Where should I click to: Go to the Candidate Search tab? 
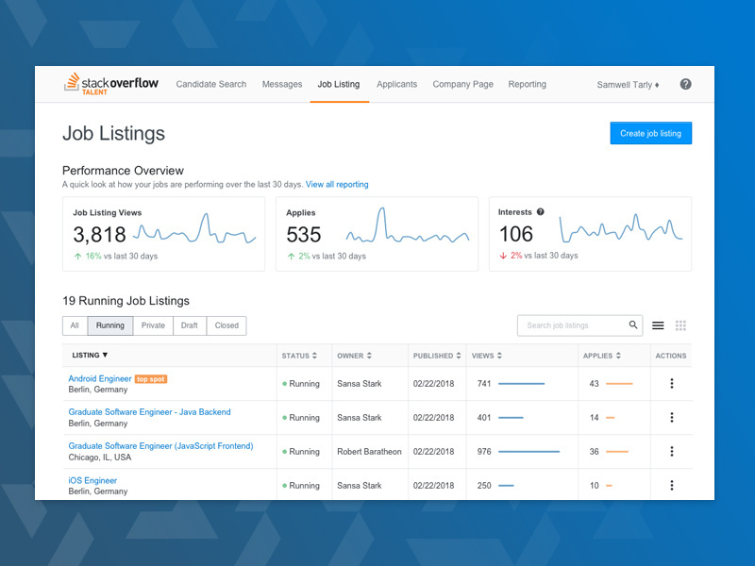[211, 85]
